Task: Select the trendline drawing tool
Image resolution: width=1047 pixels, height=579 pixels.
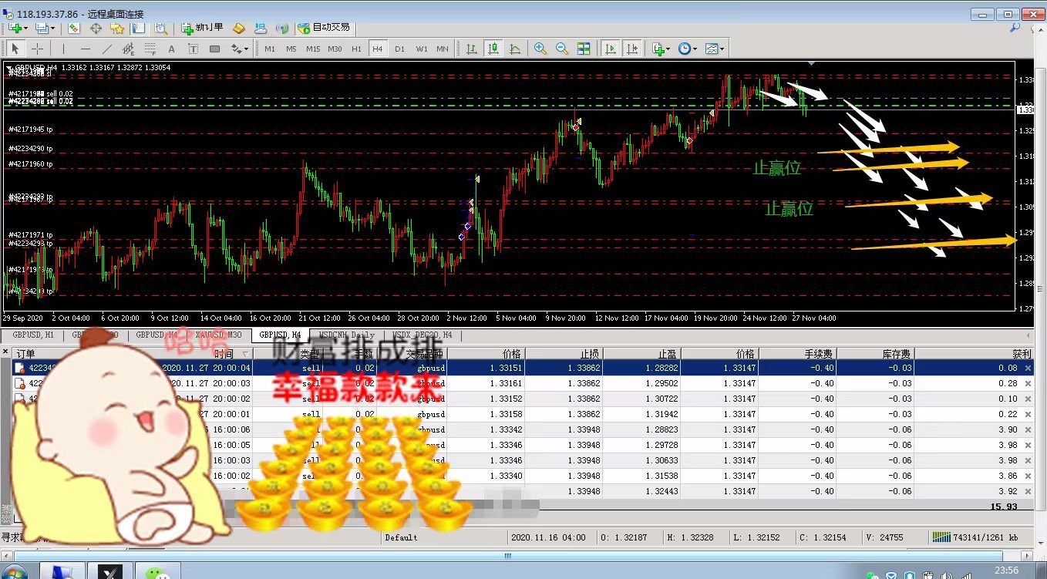Action: 106,49
